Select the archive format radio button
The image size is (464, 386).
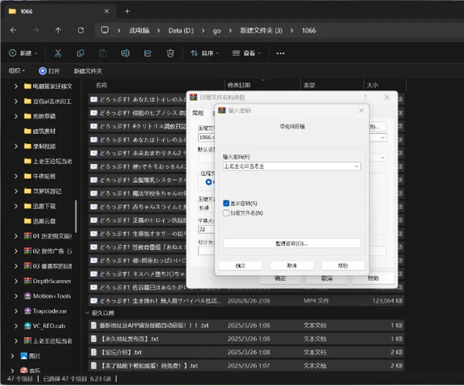pos(209,182)
